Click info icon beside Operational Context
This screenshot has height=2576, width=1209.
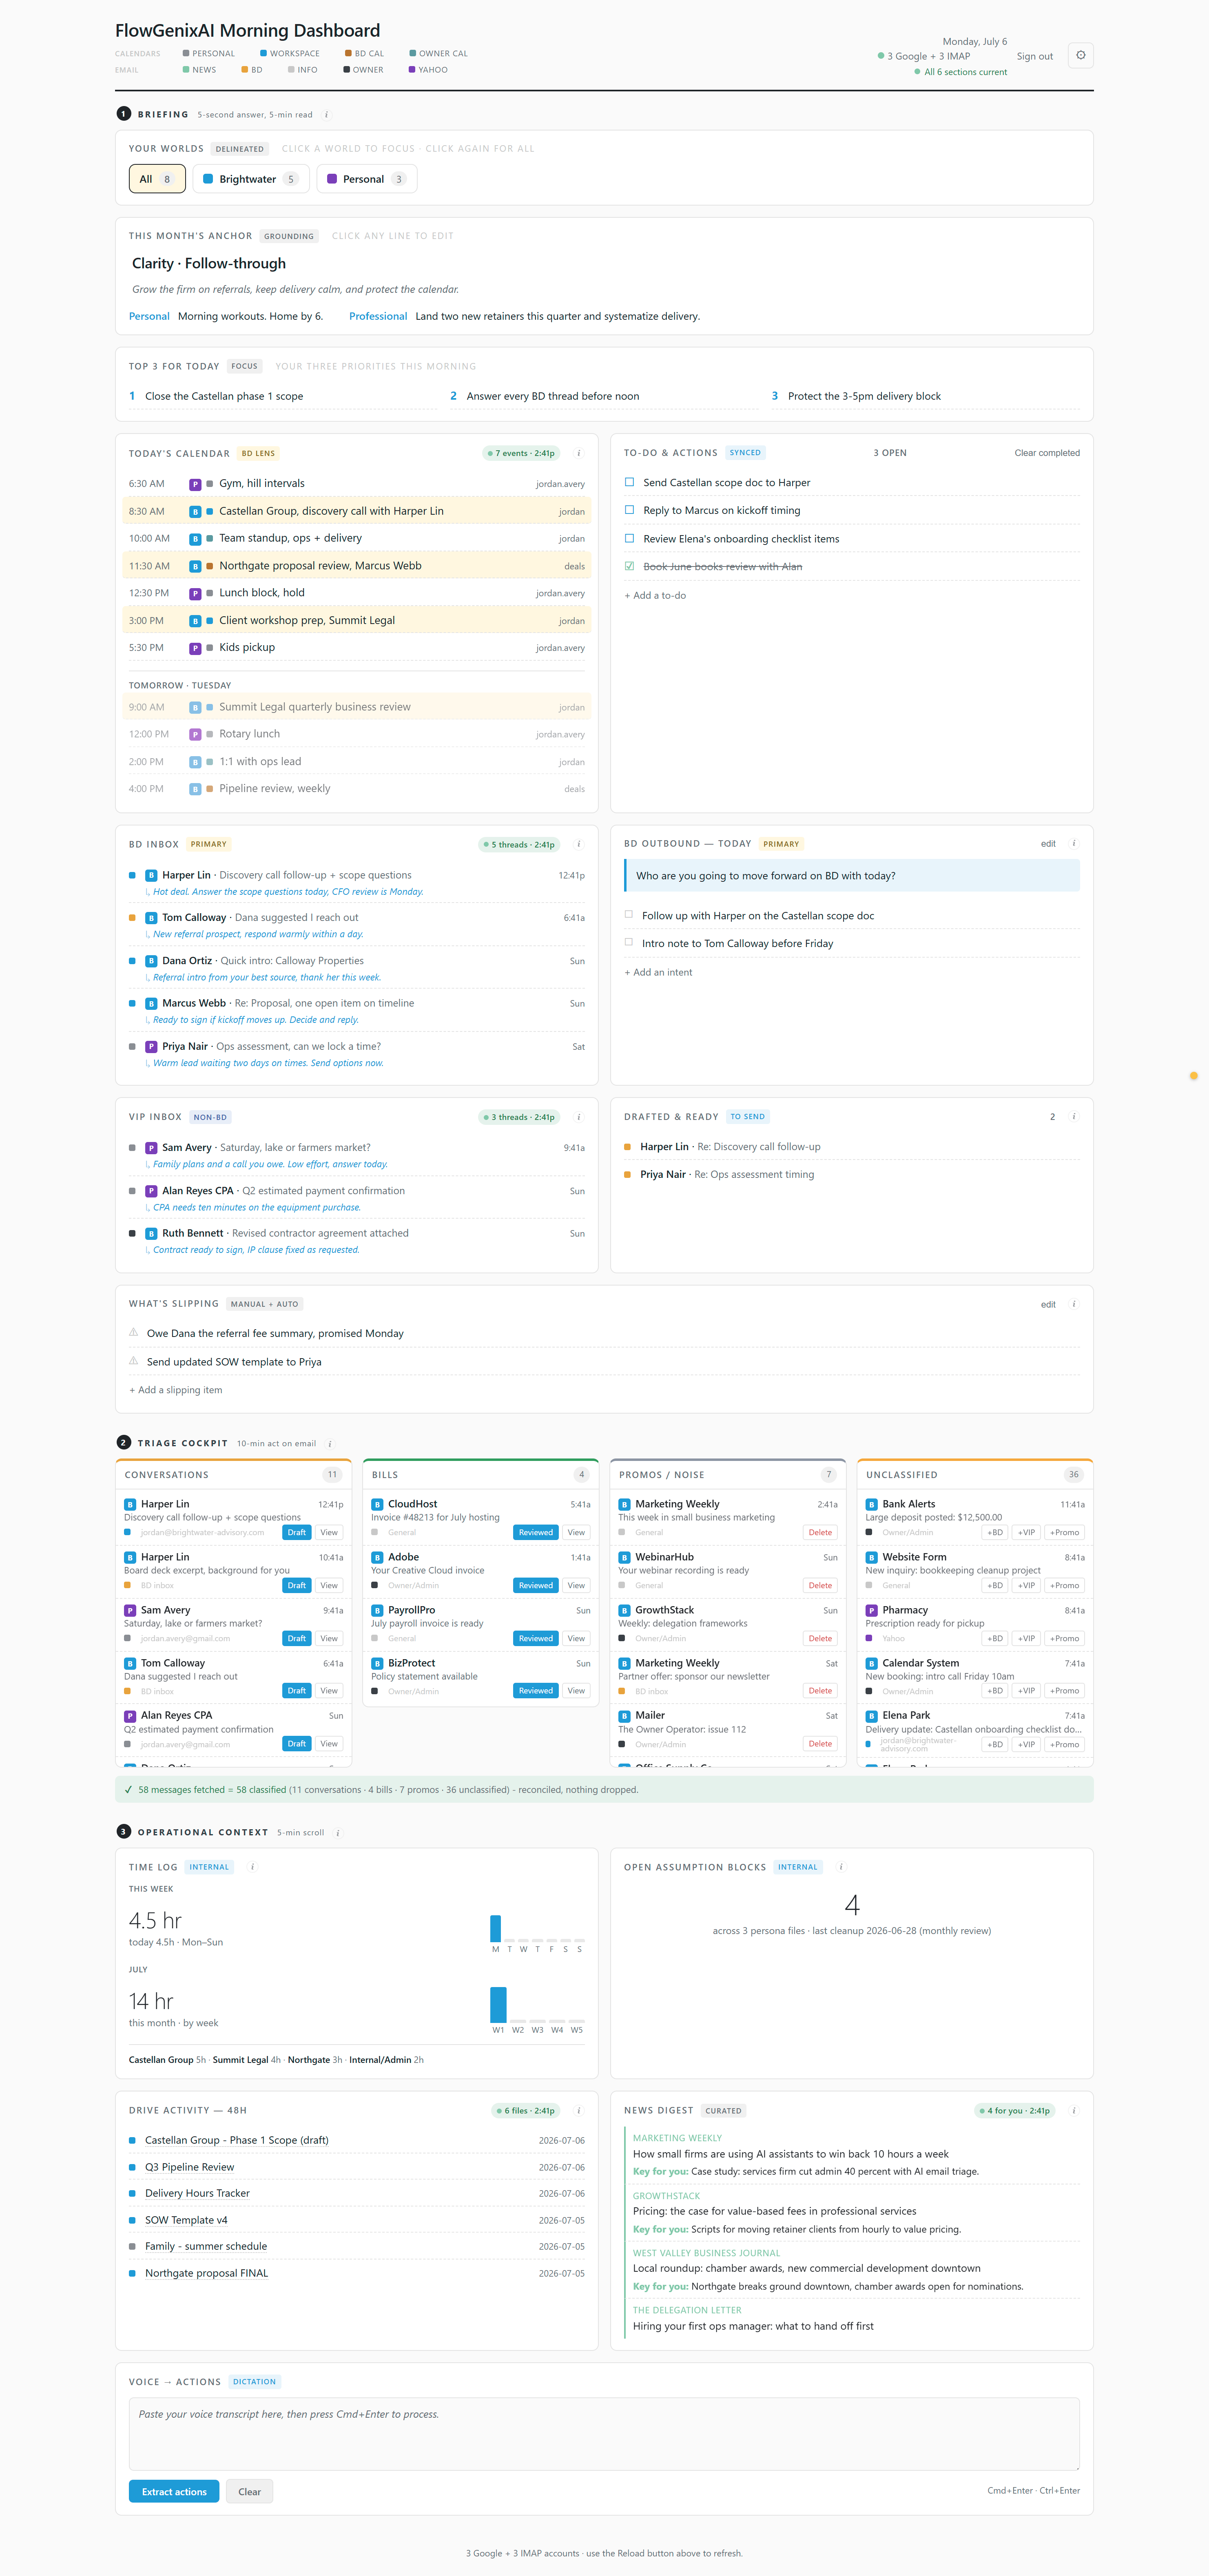click(338, 1832)
